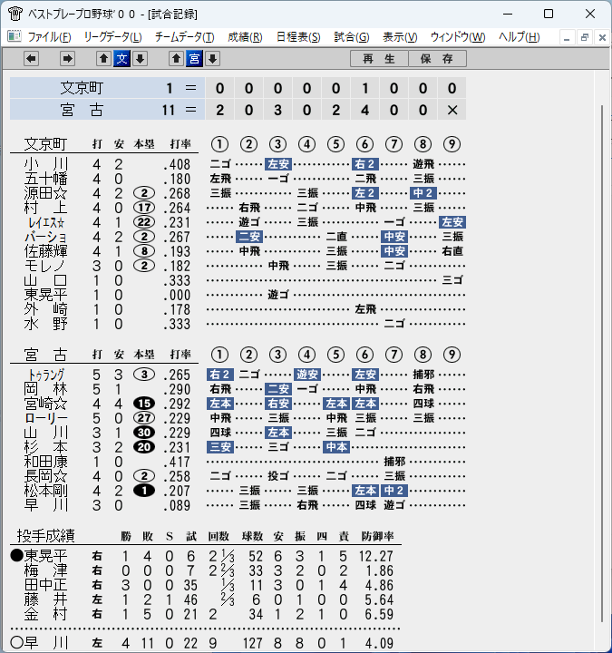Viewport: 612px width, 653px height.
Task: Click レイエス☆'s 左安 result in inning 9
Action: tap(452, 222)
